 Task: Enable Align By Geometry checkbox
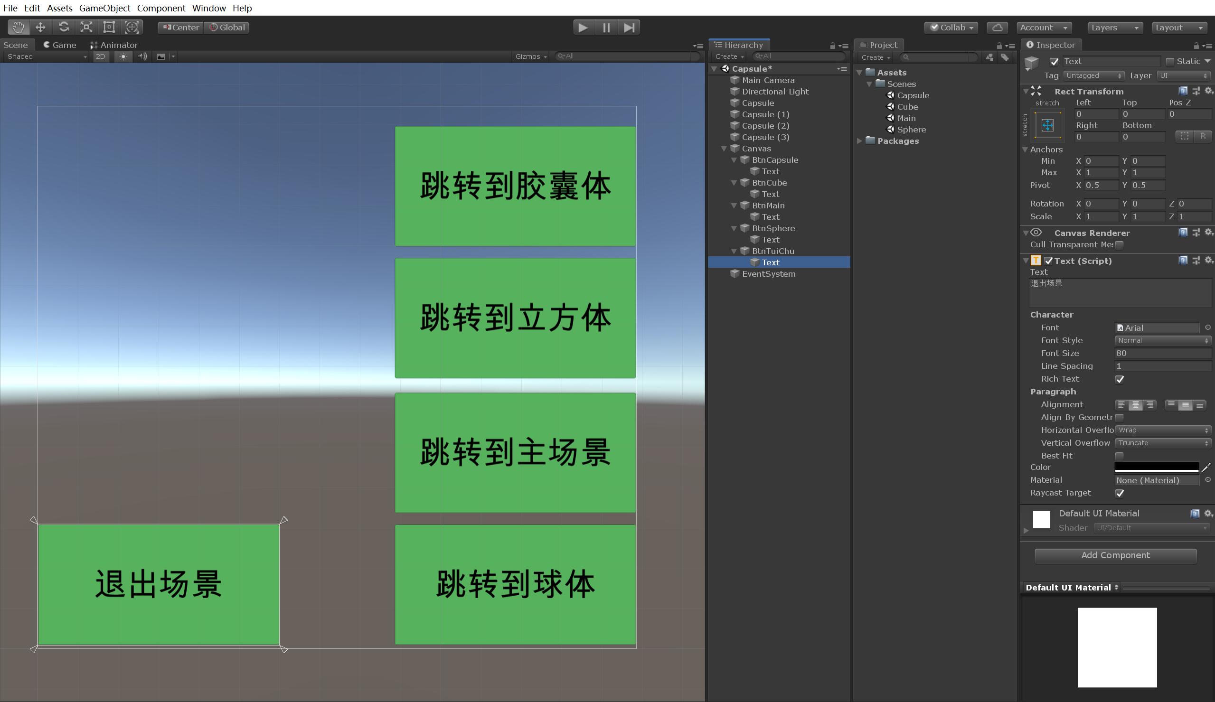click(1120, 418)
